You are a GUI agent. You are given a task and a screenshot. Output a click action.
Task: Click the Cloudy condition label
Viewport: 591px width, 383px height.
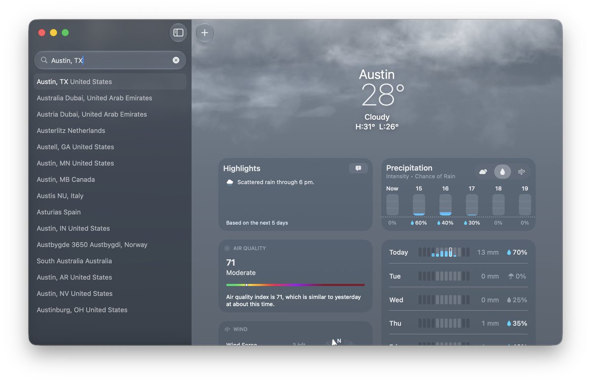pos(377,117)
